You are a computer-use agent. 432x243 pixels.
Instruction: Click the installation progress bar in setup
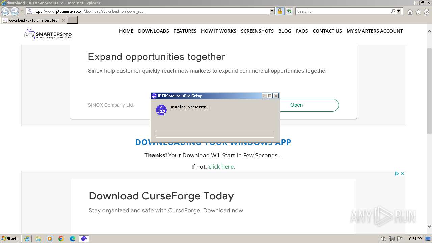point(215,135)
